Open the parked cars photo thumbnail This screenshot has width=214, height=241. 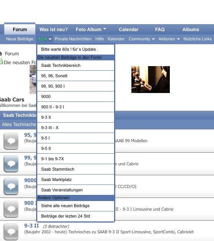pos(33,79)
